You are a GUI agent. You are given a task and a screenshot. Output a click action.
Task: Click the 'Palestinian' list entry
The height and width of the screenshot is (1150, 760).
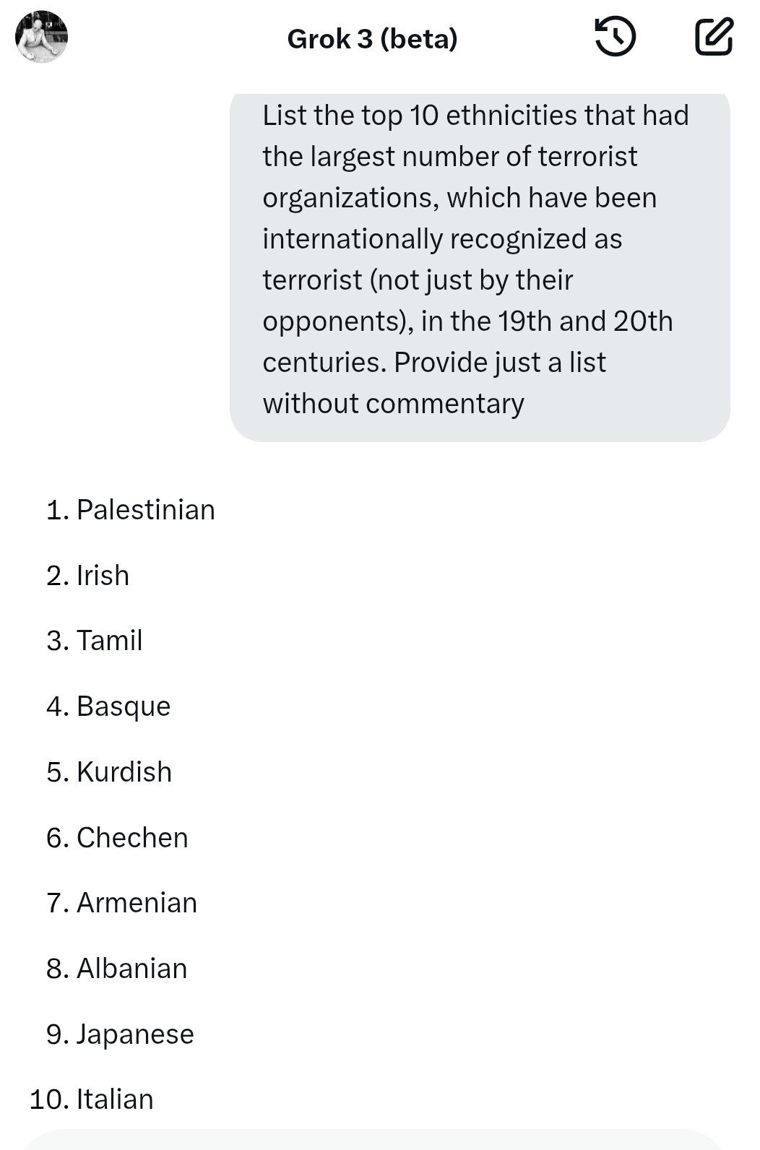pos(145,510)
